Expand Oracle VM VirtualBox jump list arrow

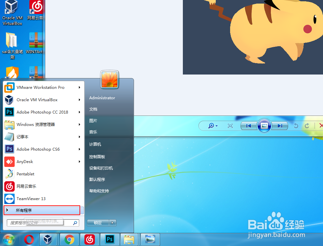(80, 100)
